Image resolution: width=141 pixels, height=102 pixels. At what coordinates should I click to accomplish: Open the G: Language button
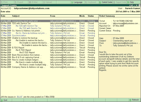tap(78, 2)
